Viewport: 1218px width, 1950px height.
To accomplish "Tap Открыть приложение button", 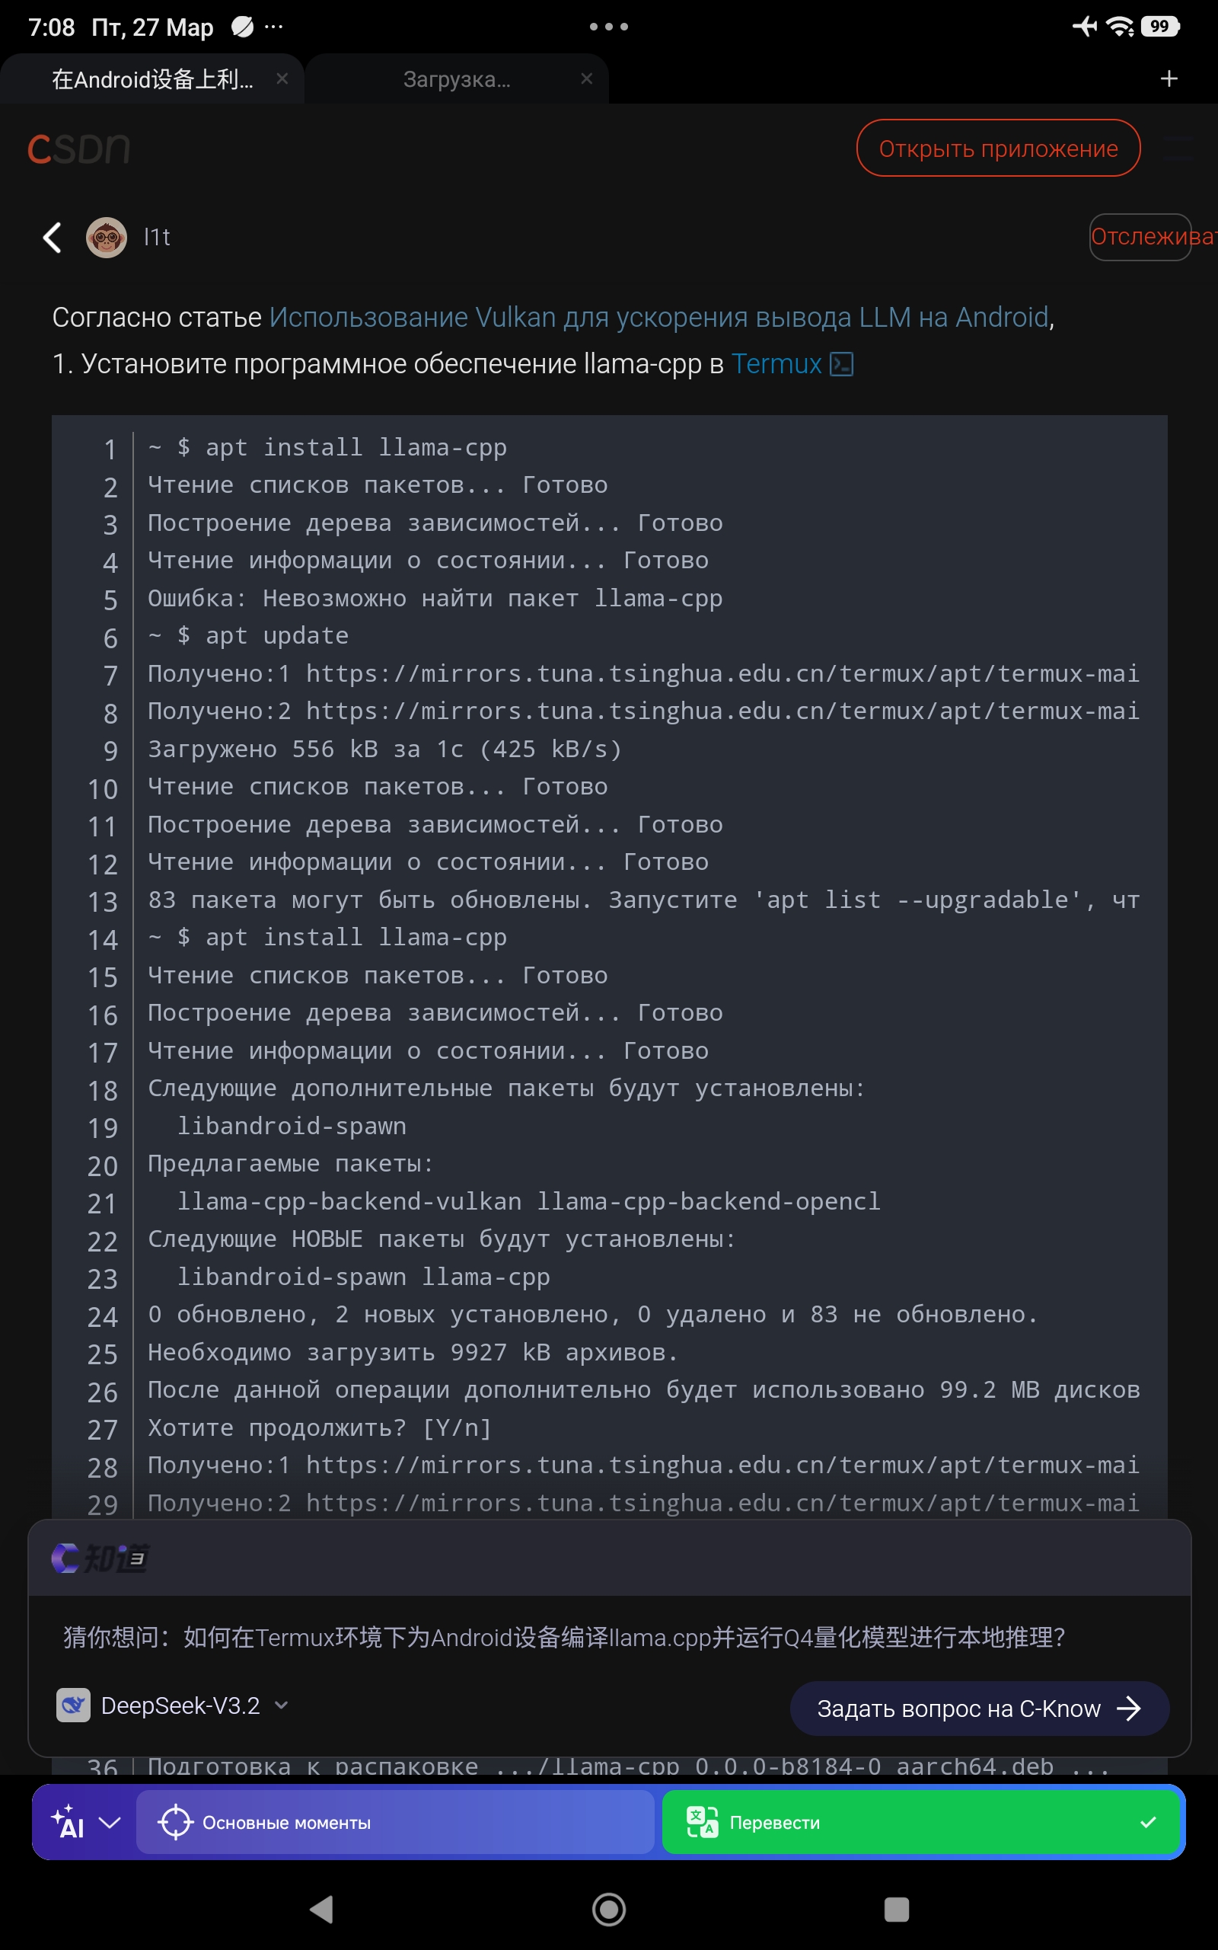I will pyautogui.click(x=998, y=149).
